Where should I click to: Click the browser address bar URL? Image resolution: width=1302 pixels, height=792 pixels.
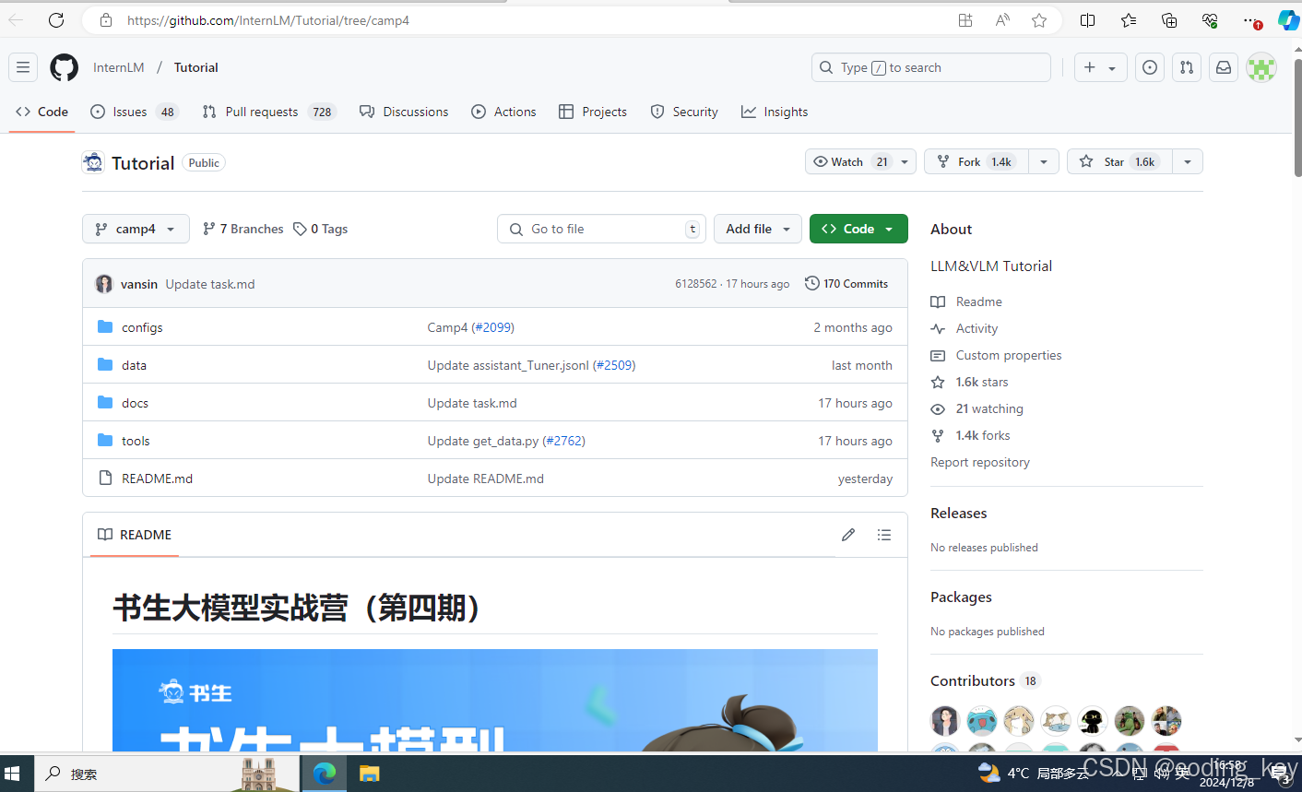click(268, 20)
